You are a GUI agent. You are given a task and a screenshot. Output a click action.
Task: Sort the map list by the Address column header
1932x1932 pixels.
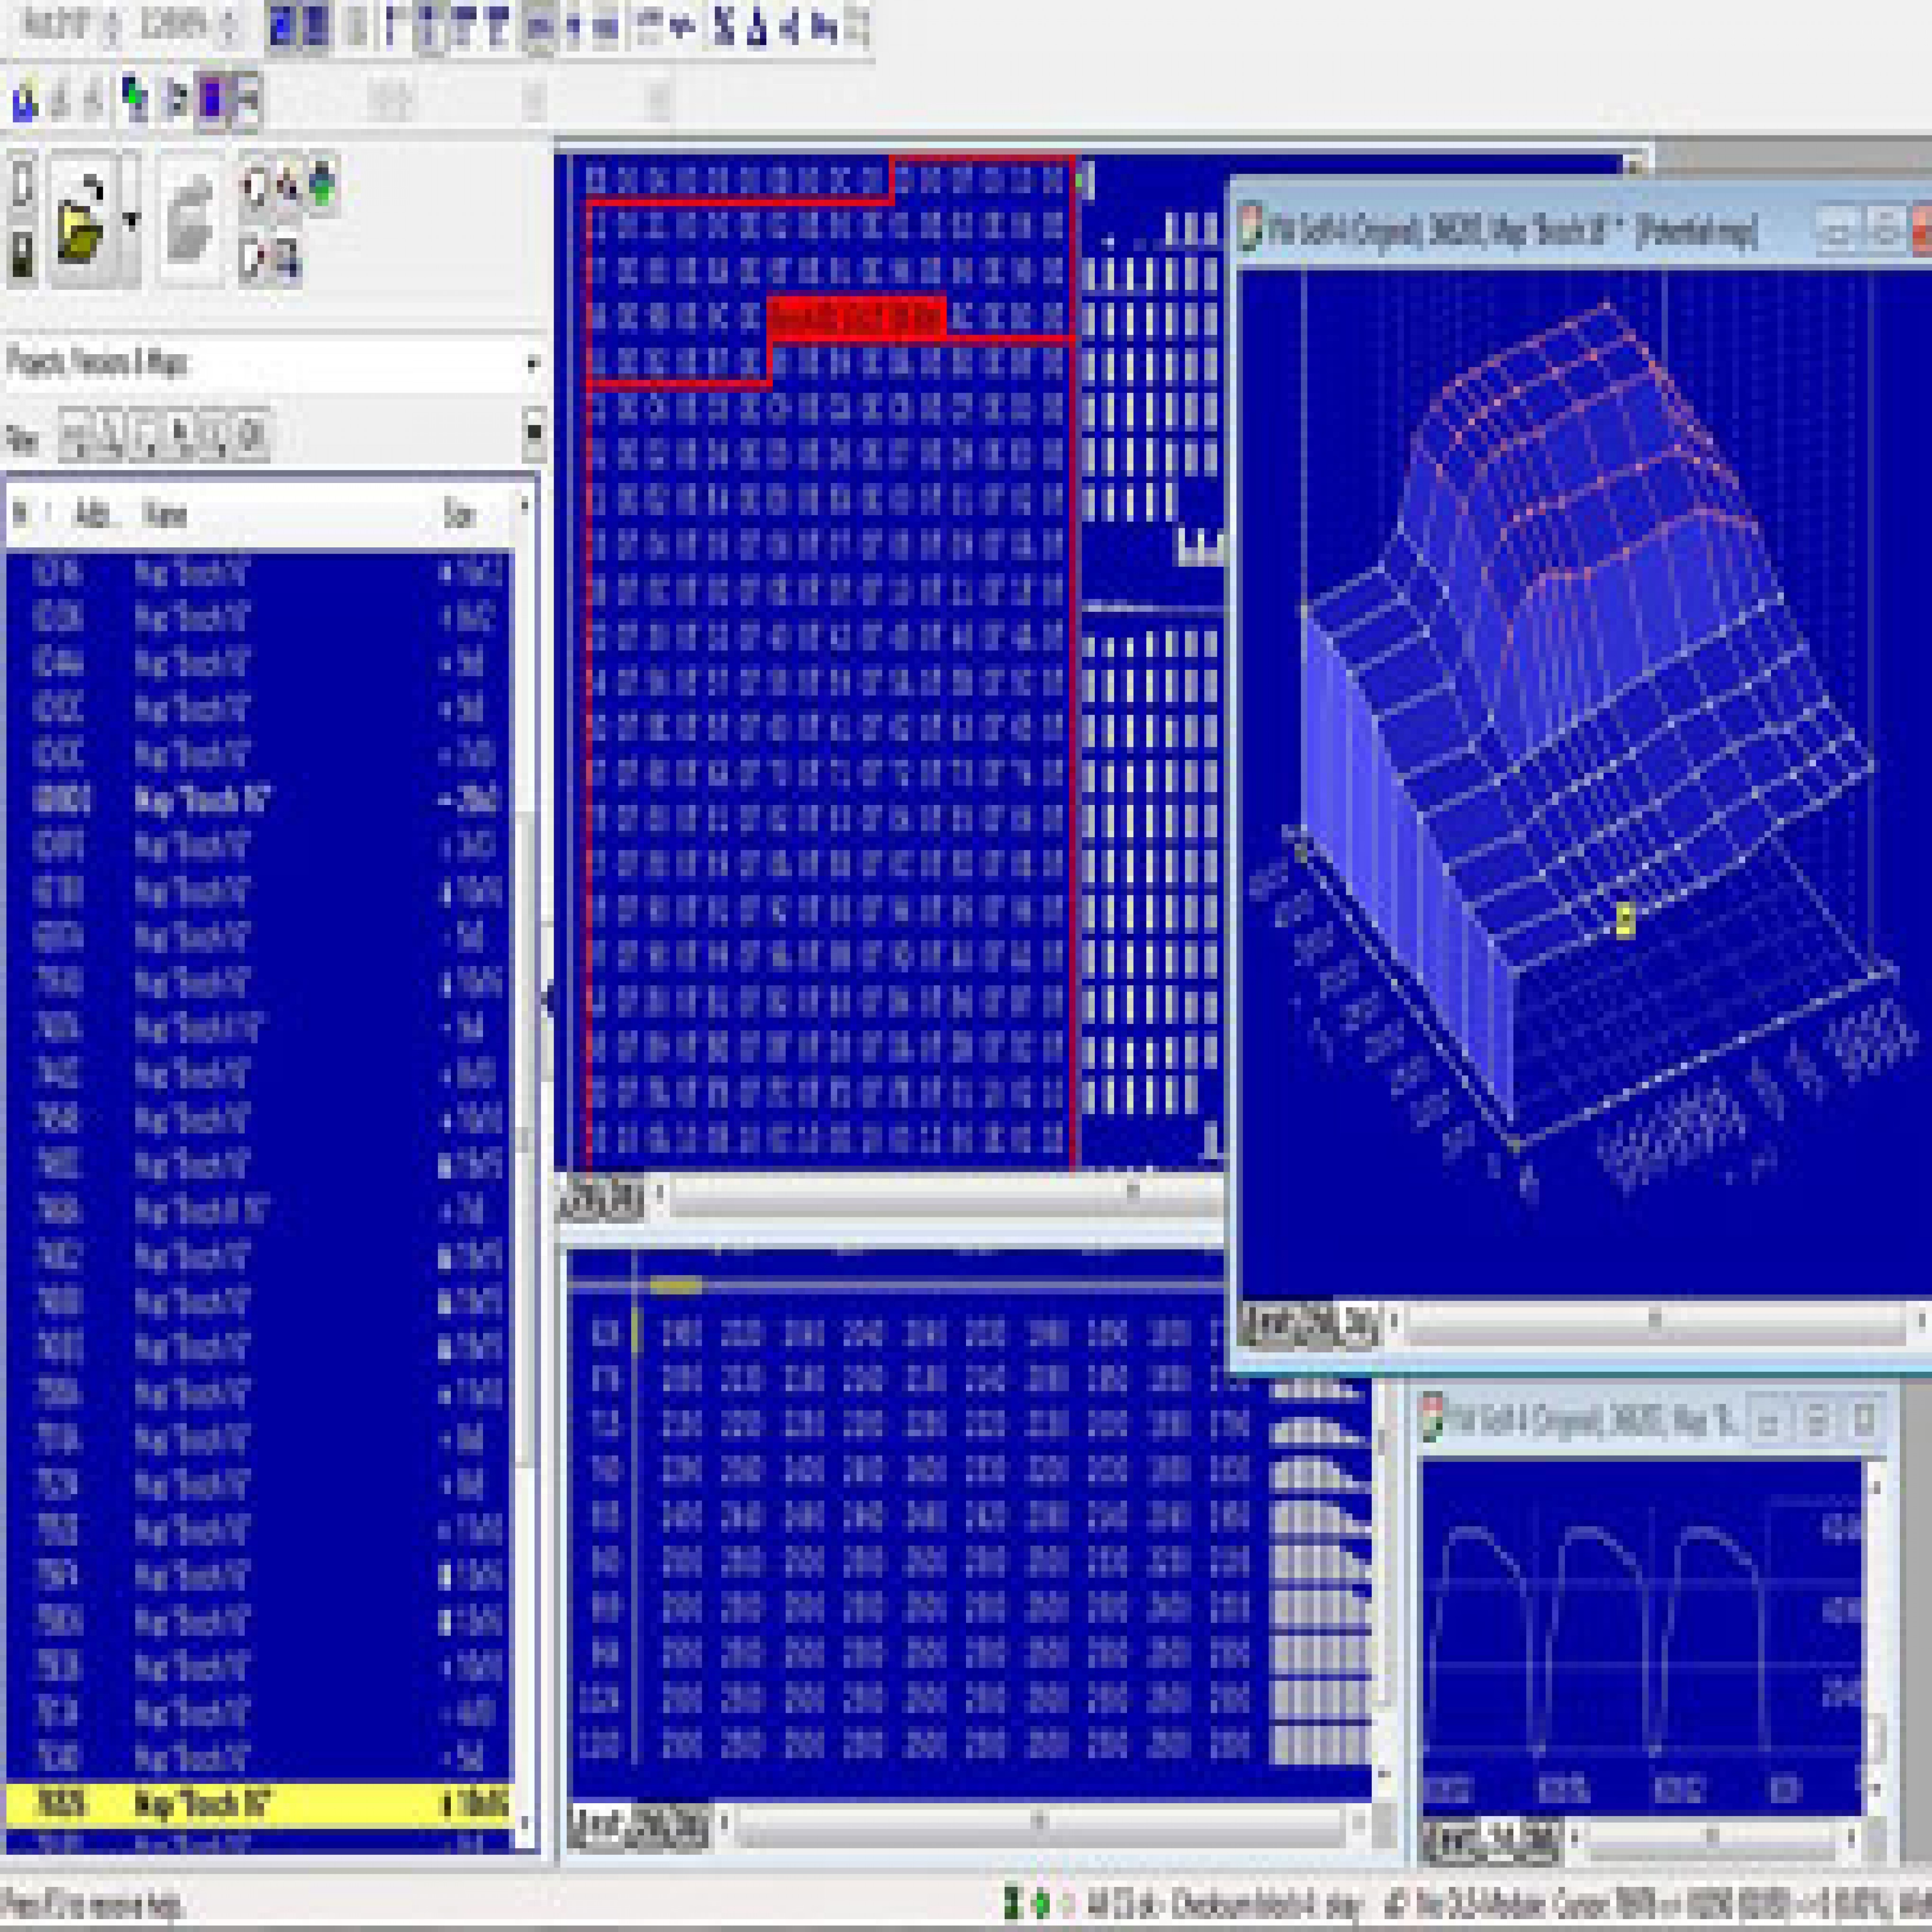[95, 515]
